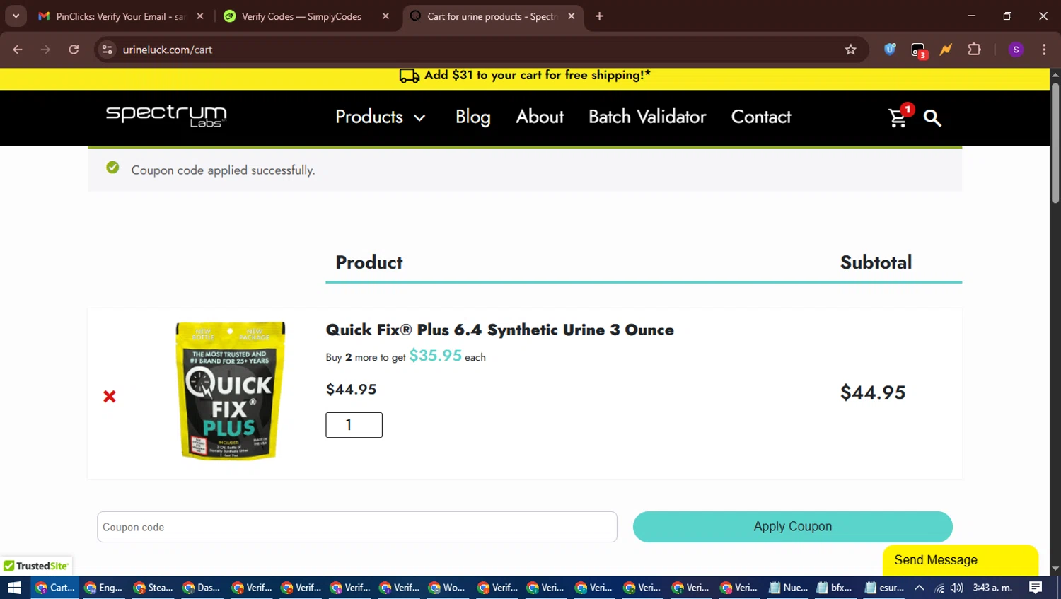The image size is (1061, 599).
Task: Click the quantity field showing 1
Action: [354, 425]
